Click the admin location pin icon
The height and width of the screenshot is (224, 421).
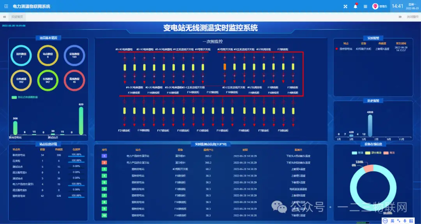pos(375,6)
